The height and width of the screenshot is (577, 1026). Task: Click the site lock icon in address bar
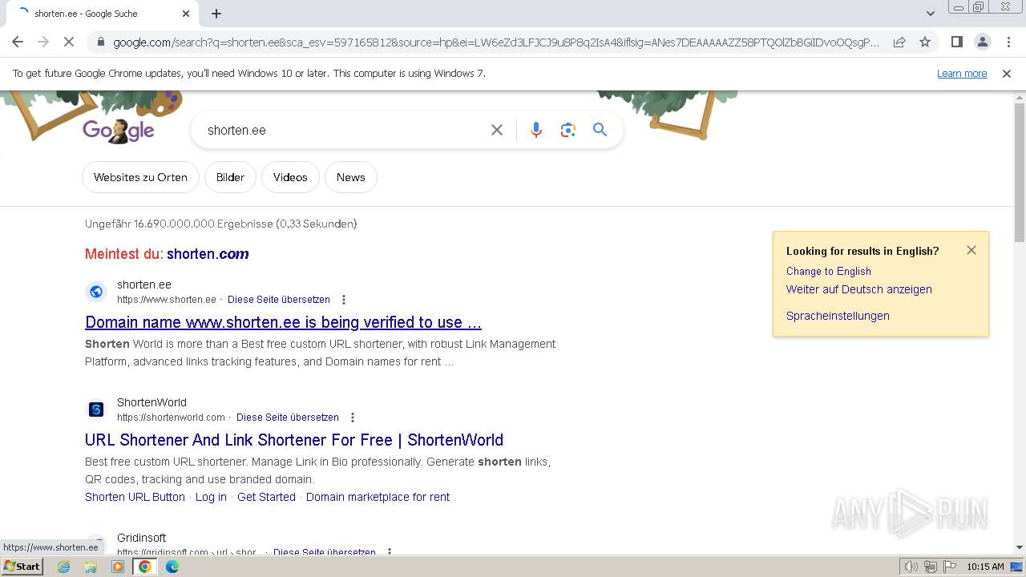click(x=101, y=42)
